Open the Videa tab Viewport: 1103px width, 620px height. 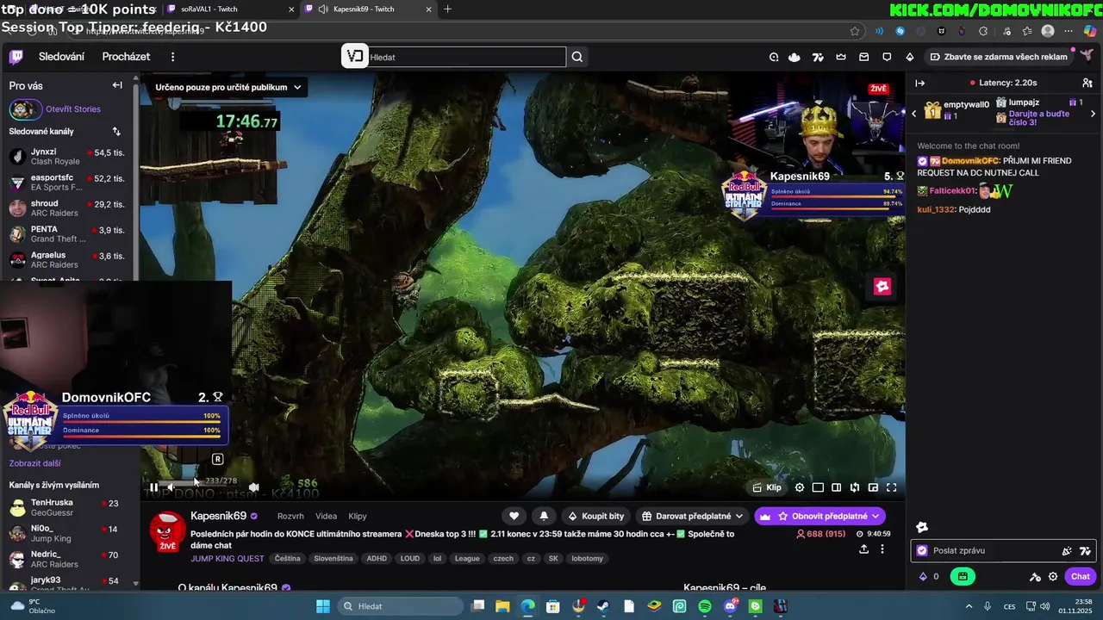click(x=326, y=516)
